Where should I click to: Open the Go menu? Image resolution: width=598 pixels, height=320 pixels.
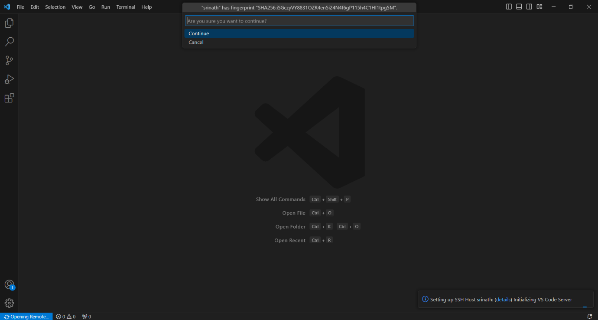[x=92, y=7]
